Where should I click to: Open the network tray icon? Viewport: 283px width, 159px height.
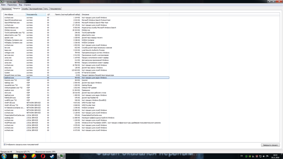click(260, 156)
